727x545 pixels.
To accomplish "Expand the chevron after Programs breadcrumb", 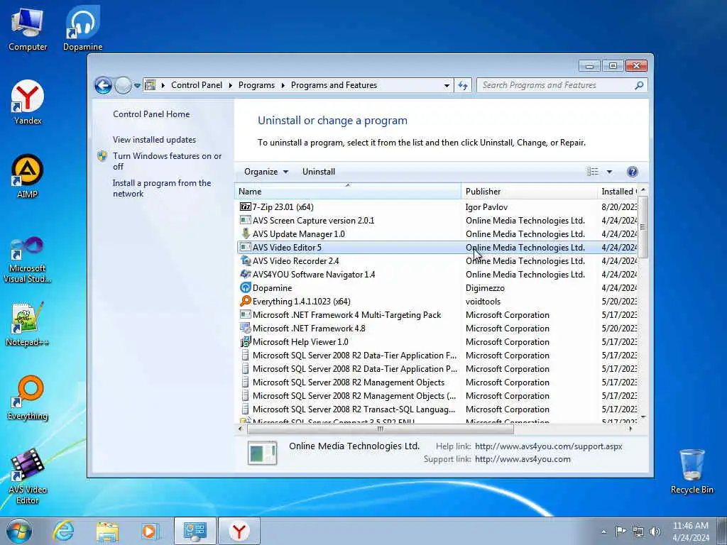I will click(x=283, y=85).
